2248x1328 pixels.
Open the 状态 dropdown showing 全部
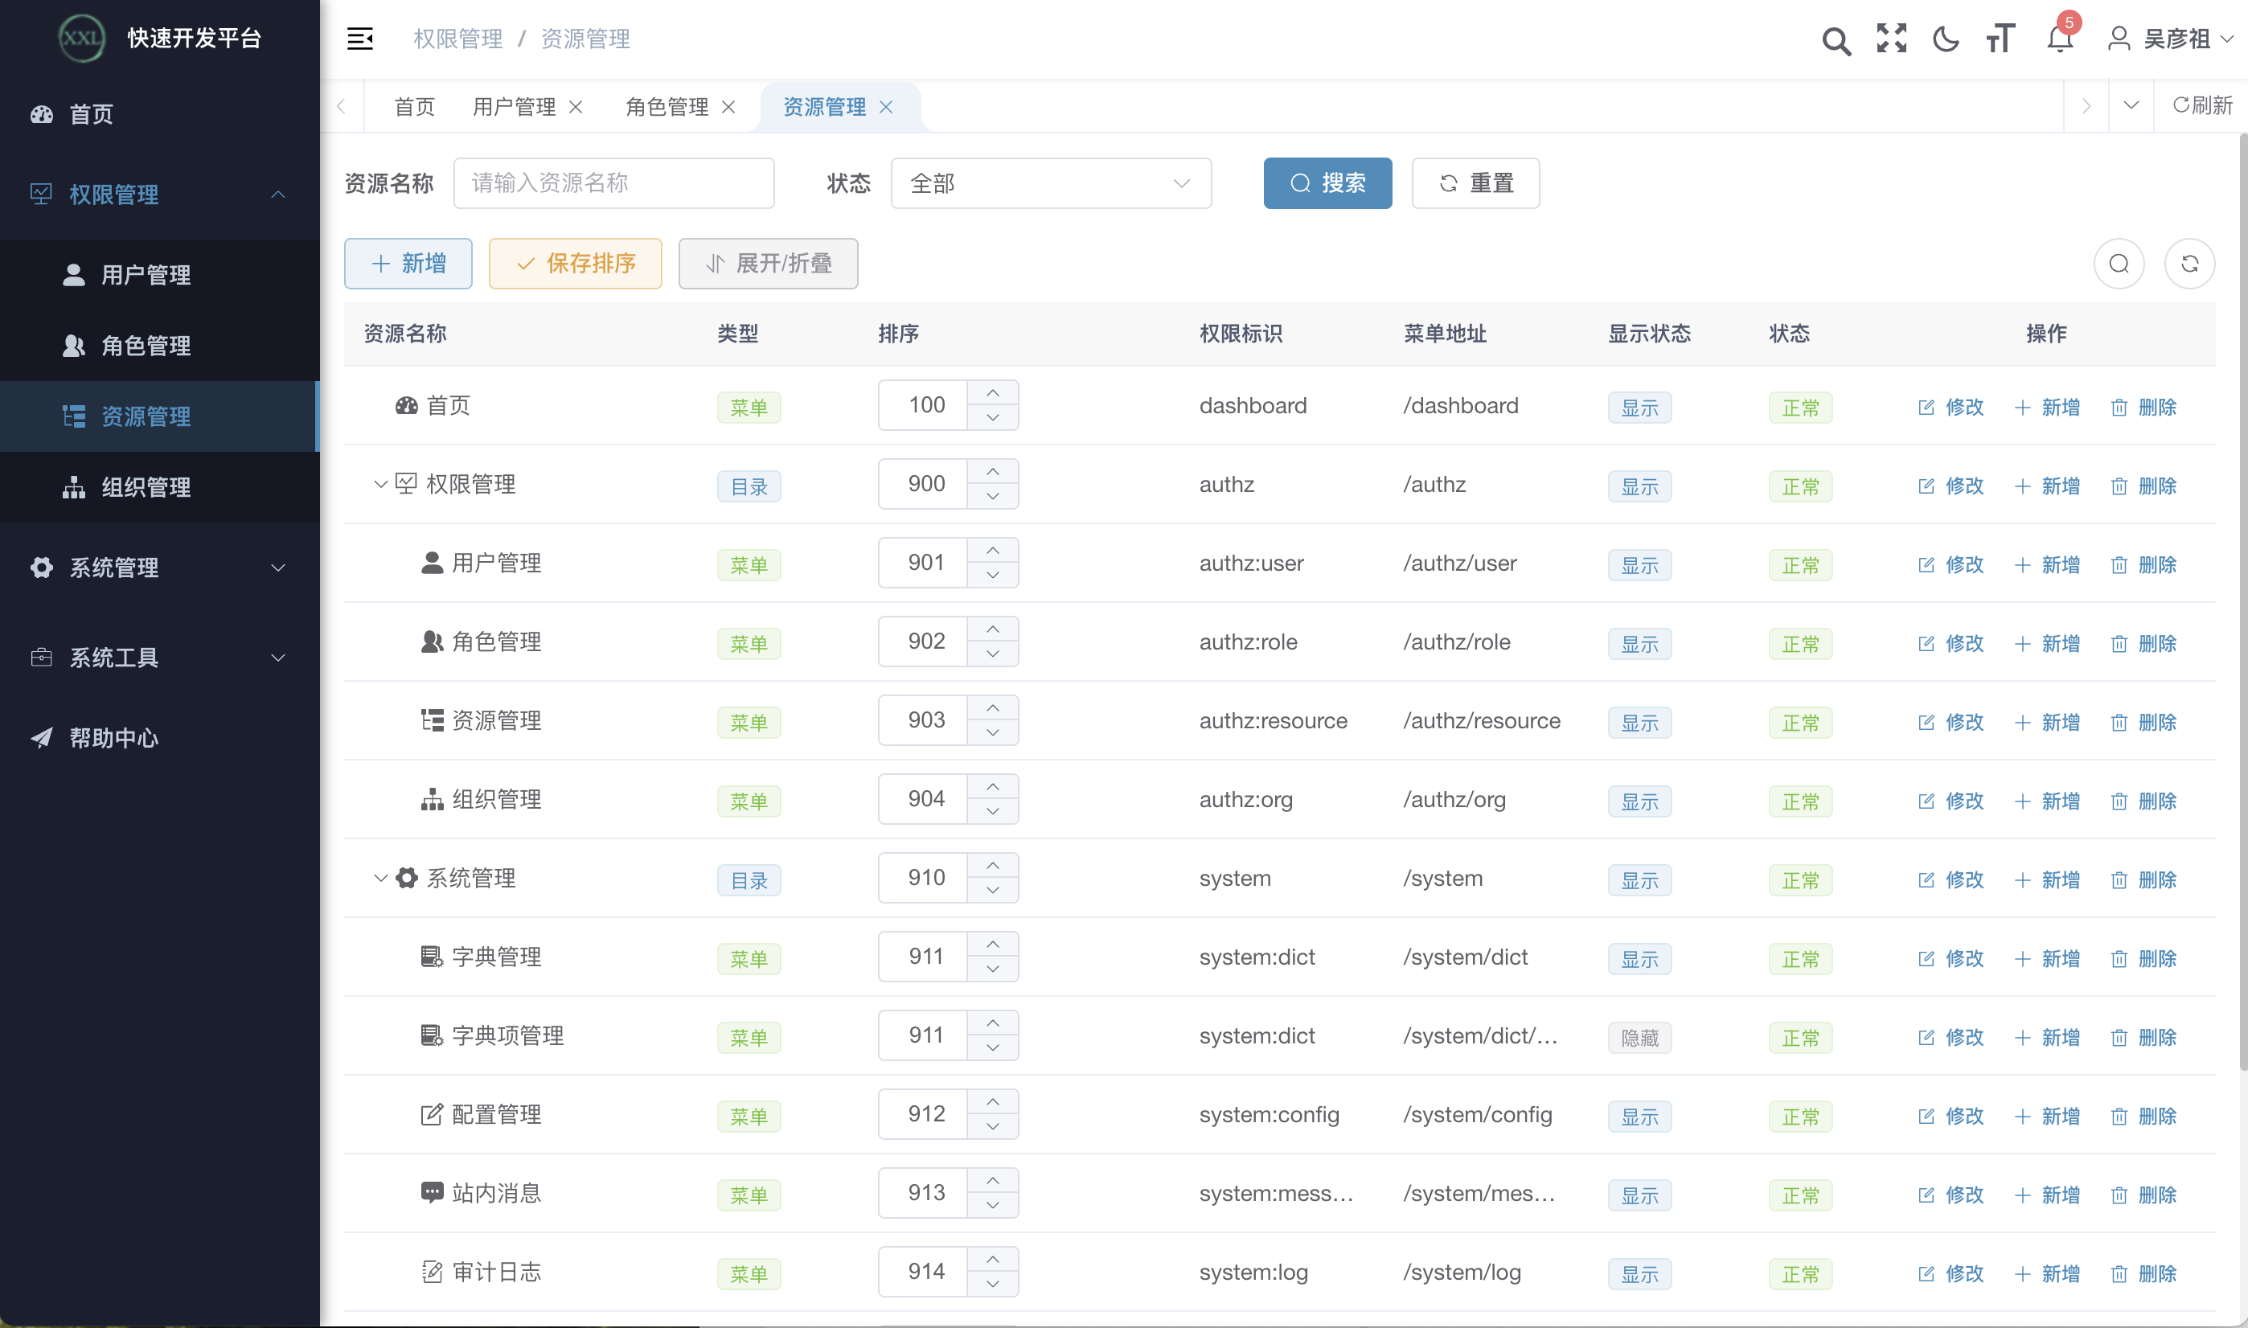tap(1051, 183)
